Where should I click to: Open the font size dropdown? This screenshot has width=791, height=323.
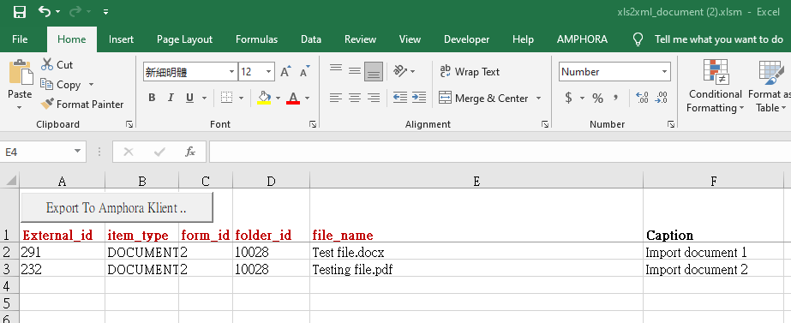point(268,72)
